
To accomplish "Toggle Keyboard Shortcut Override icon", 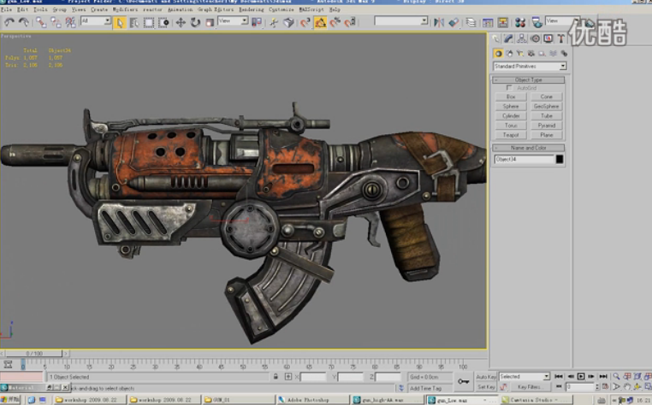I will [x=288, y=22].
